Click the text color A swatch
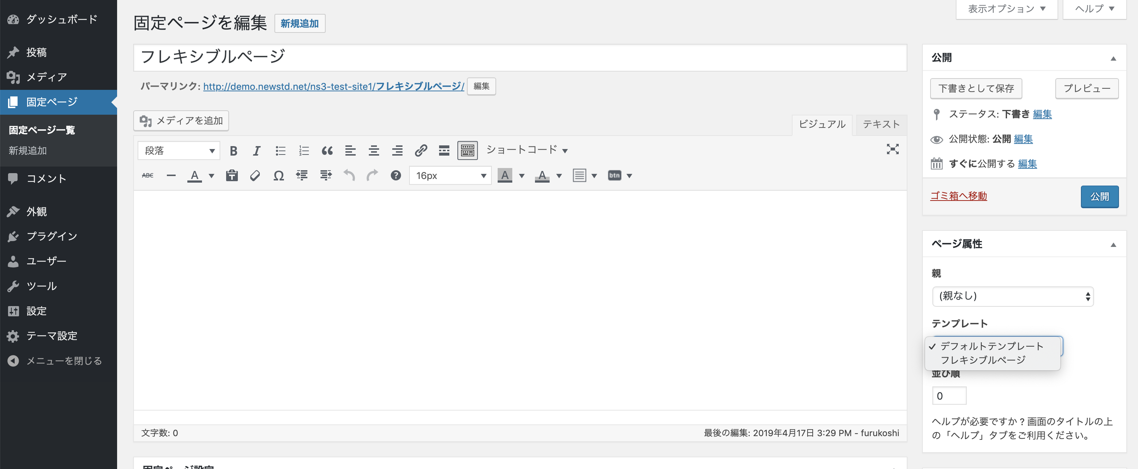 (194, 176)
